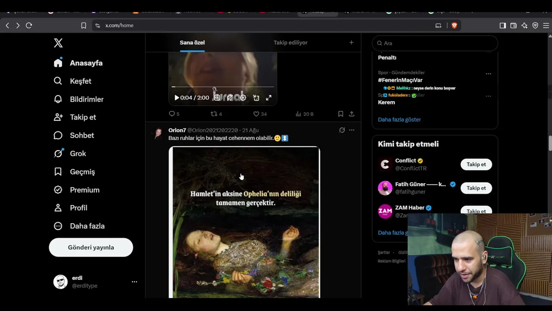Open the Takip et person icon

click(58, 117)
